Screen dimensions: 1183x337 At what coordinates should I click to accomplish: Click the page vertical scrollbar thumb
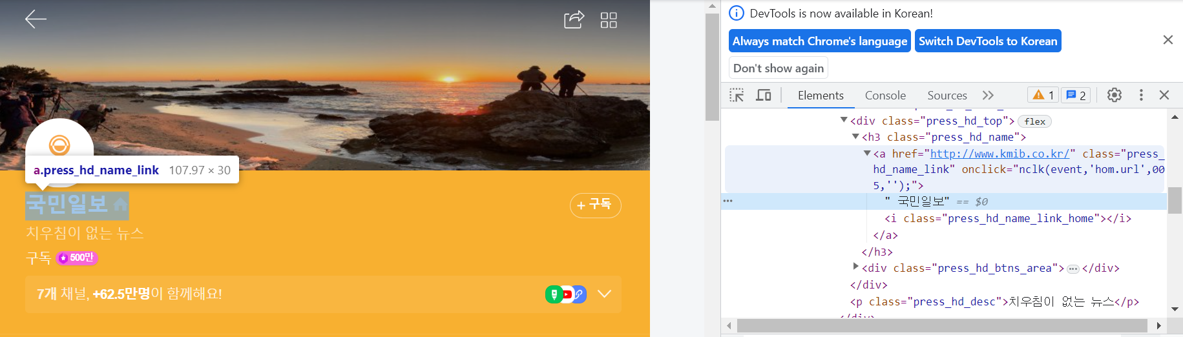[x=712, y=67]
